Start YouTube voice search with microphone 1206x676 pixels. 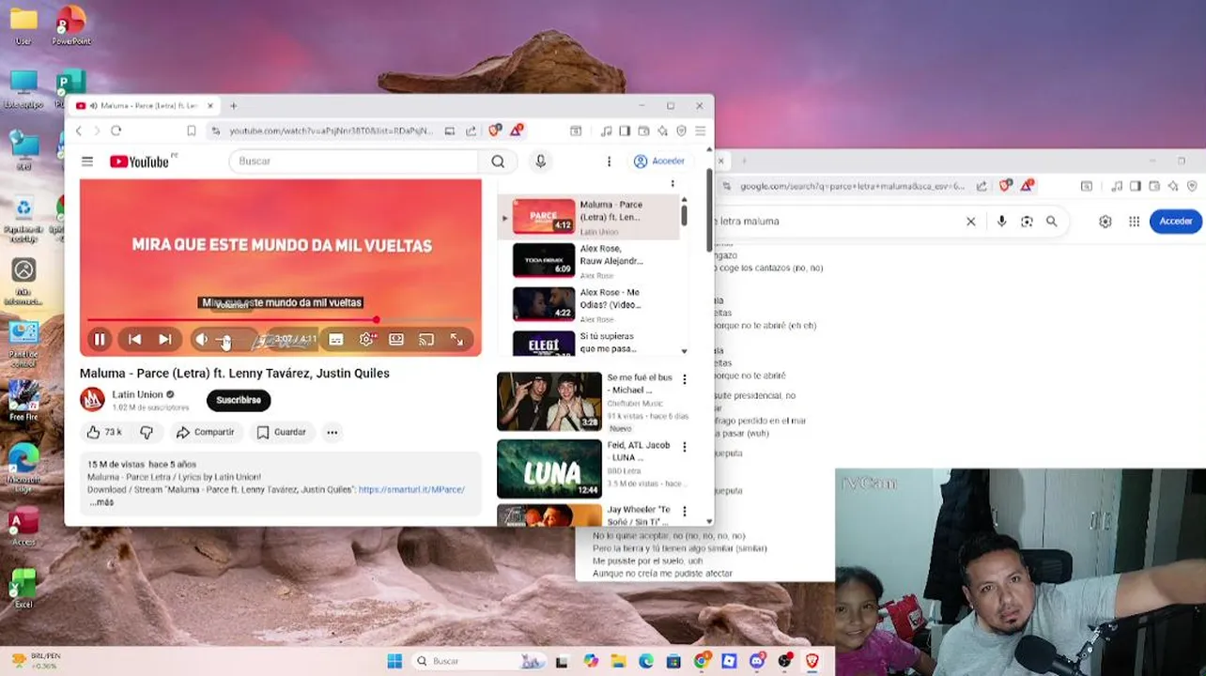click(x=540, y=161)
